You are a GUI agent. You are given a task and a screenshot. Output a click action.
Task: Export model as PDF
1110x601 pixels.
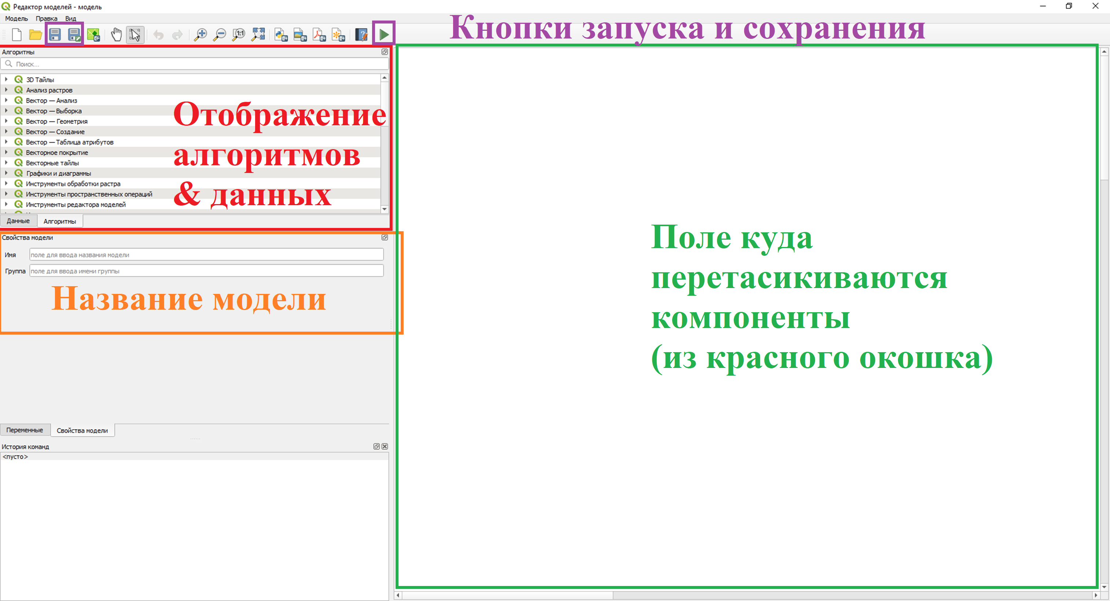click(319, 34)
